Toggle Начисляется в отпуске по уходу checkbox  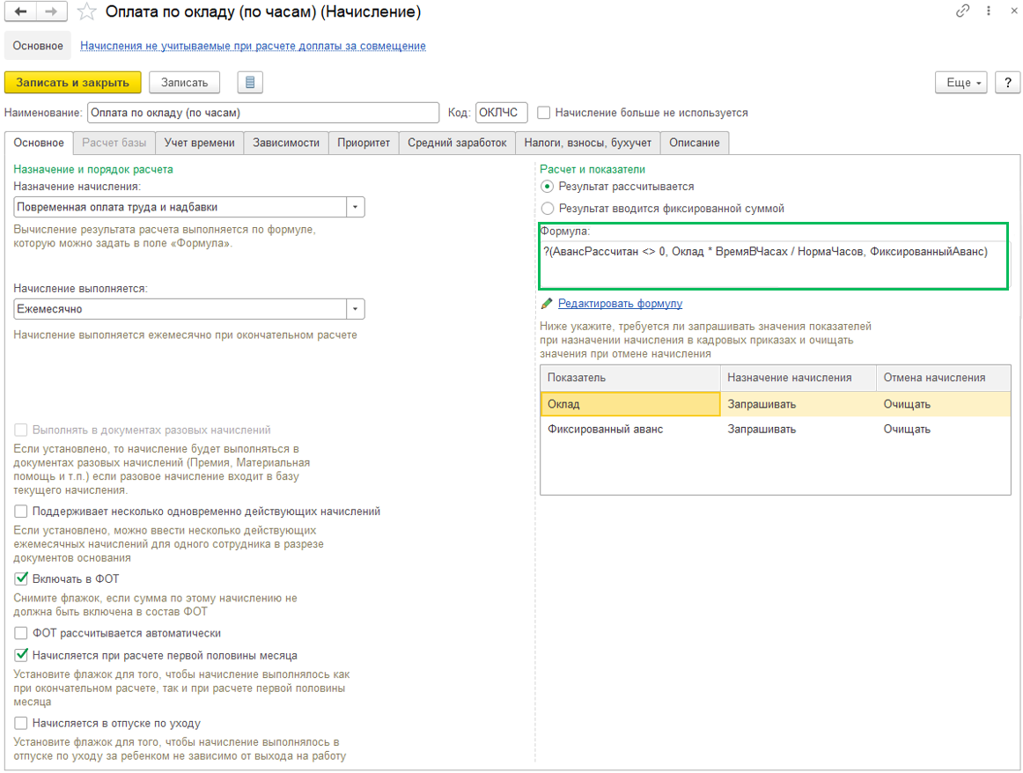(x=21, y=723)
